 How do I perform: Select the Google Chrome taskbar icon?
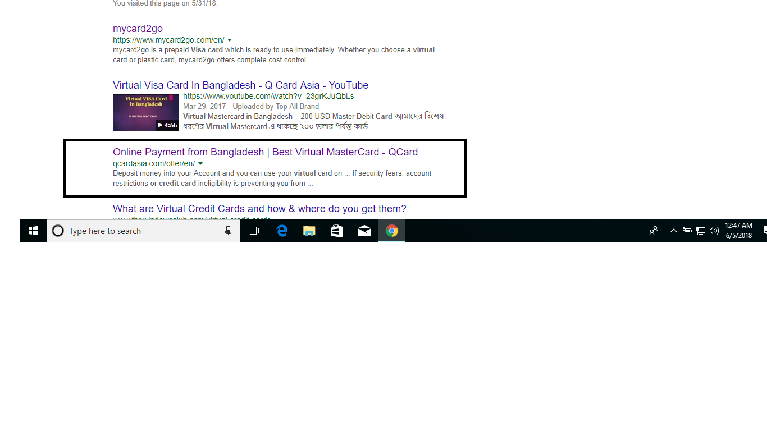click(x=392, y=231)
